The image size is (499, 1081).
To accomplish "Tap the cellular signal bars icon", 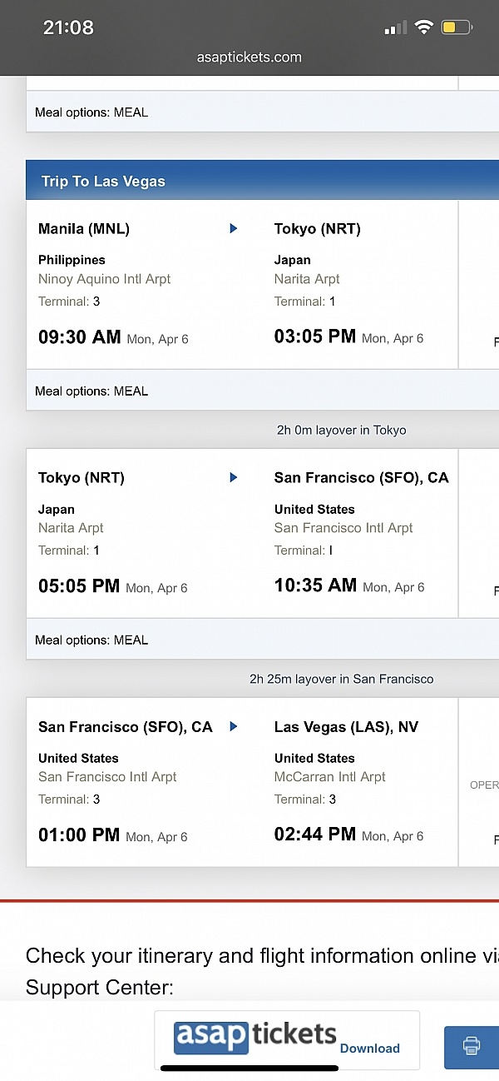I will pos(394,27).
